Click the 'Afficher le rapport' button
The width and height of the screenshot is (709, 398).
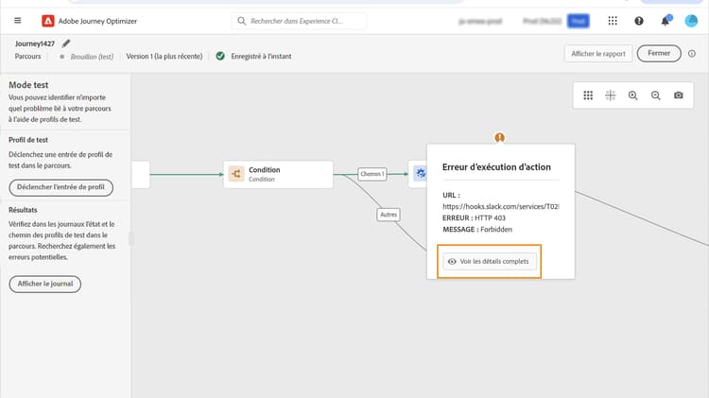click(597, 54)
